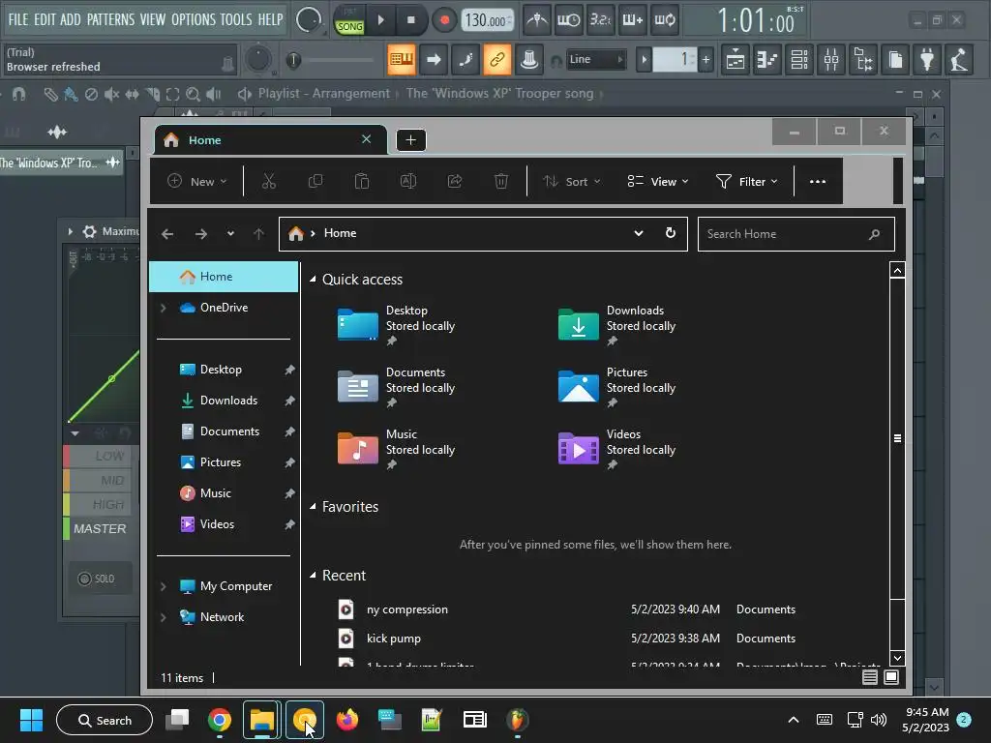This screenshot has width=991, height=743.
Task: Select the playlist zoom tool icon
Action: [193, 94]
